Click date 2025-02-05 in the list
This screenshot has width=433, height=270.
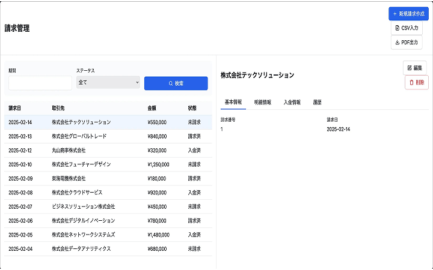(x=20, y=235)
